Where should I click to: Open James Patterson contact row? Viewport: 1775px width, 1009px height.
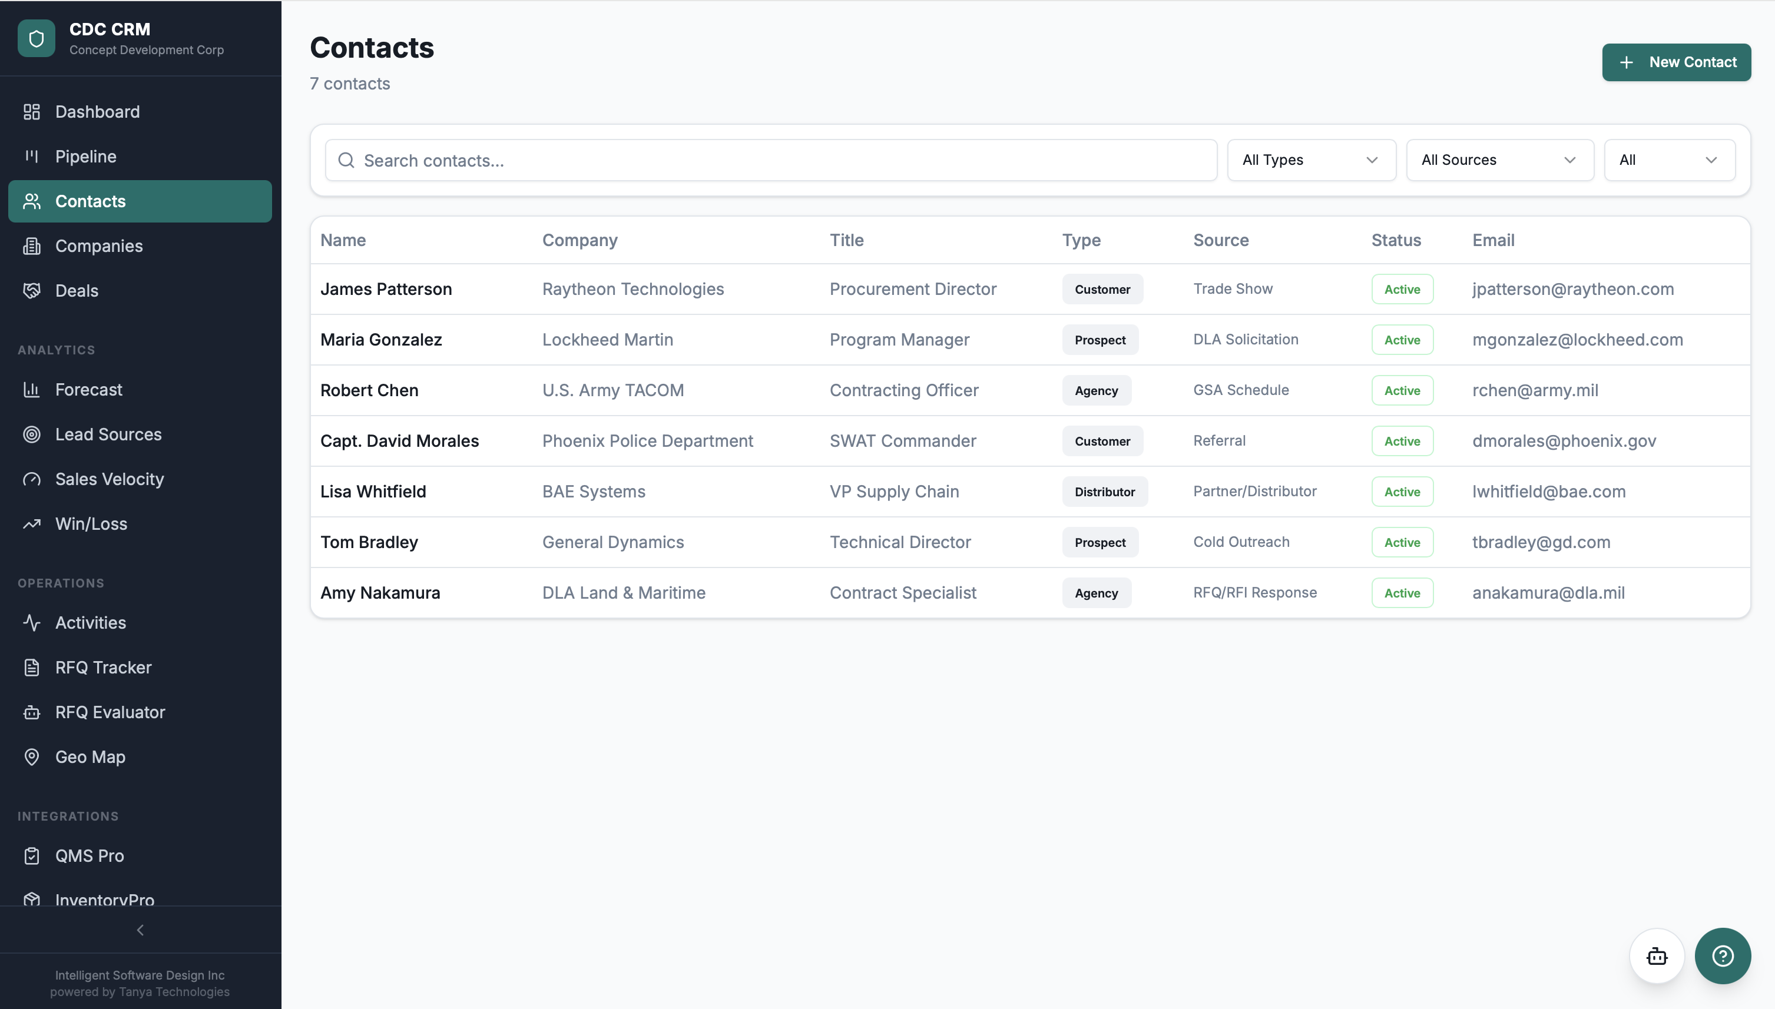click(x=1030, y=289)
